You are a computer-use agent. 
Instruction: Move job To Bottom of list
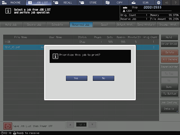[x=170, y=94]
